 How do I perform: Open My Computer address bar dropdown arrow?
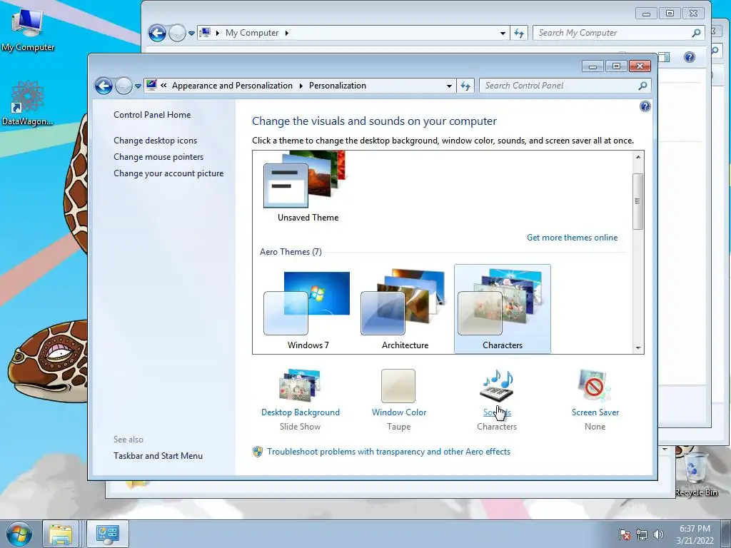pos(503,33)
